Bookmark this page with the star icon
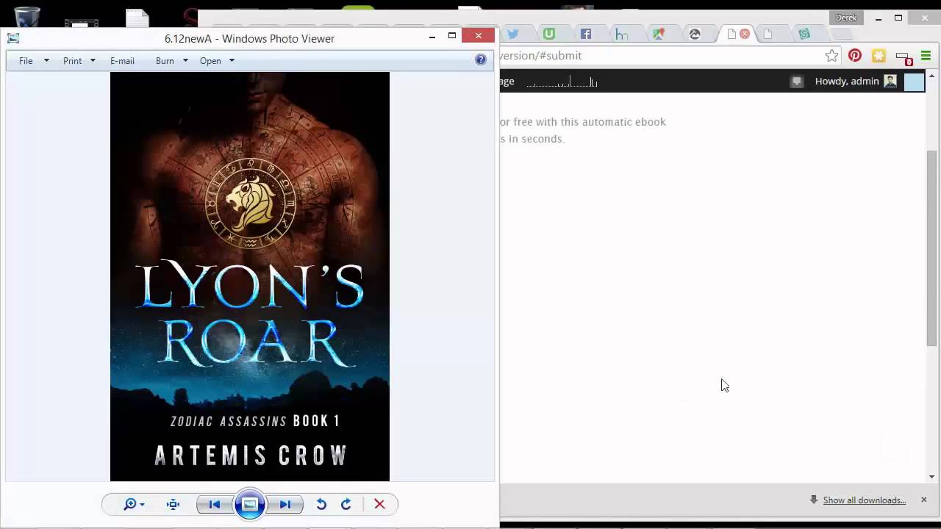Screen dimensions: 941x529 (x=831, y=56)
